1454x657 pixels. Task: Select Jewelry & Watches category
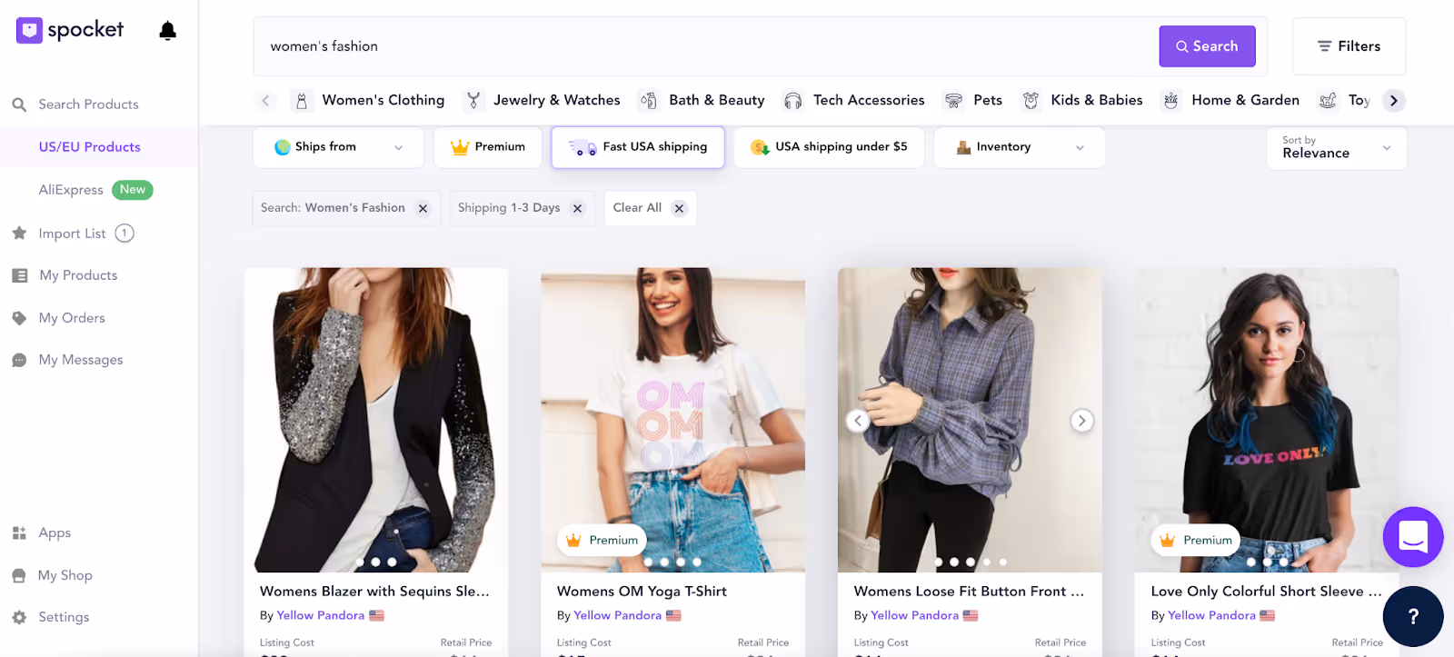(x=543, y=100)
